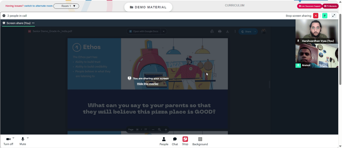Open PDF viewer more actions menu
The width and height of the screenshot is (342, 148).
(x=235, y=32)
